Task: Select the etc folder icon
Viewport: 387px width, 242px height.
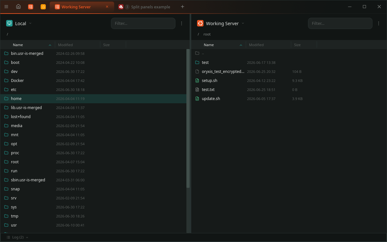Action: point(6,90)
